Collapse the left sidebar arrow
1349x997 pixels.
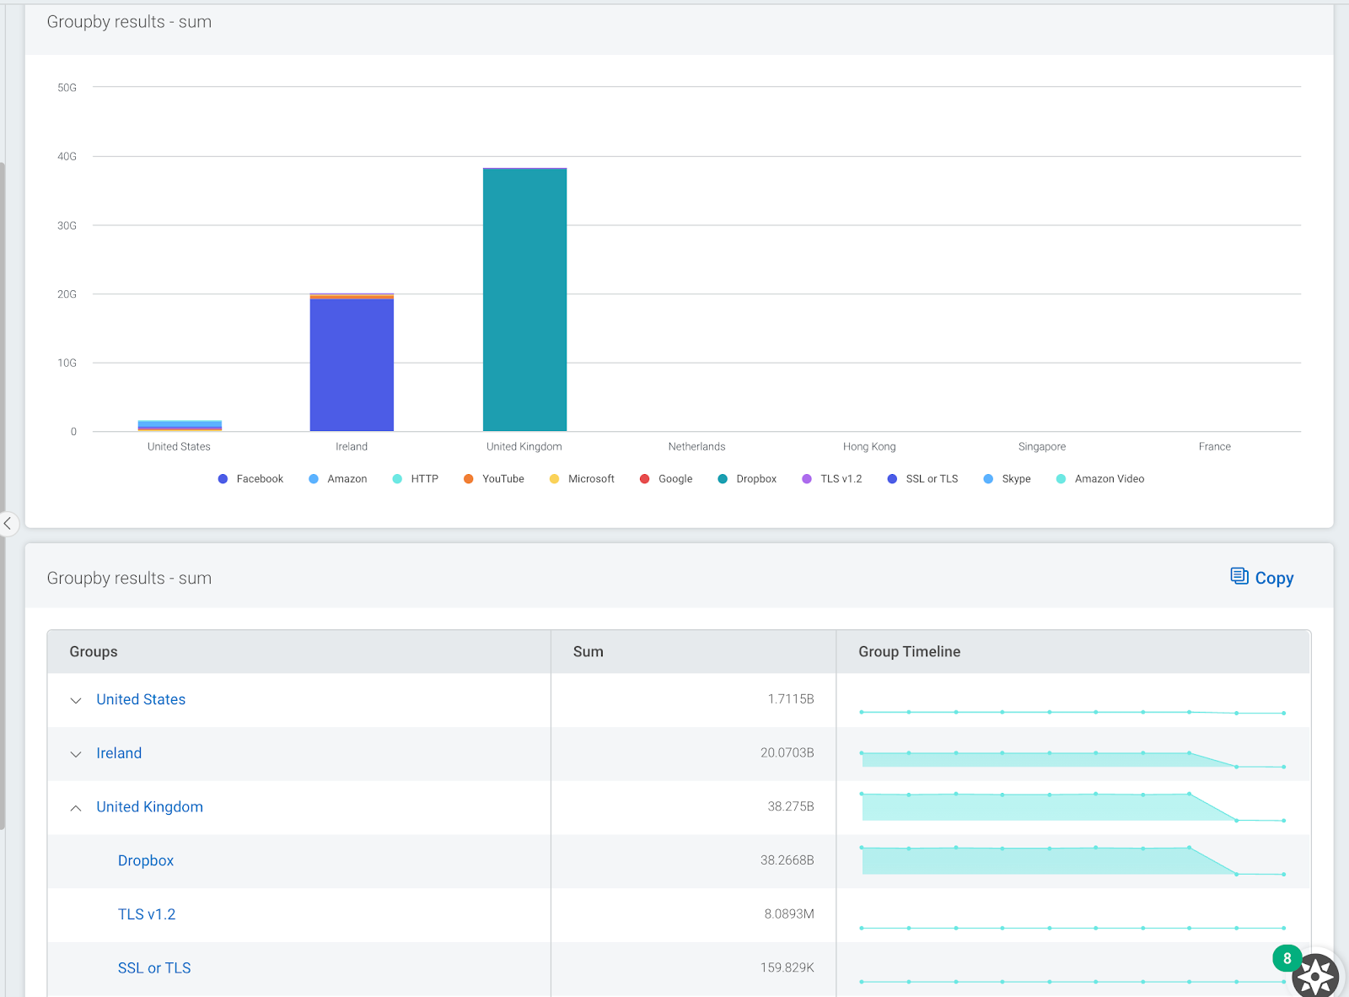(x=8, y=524)
